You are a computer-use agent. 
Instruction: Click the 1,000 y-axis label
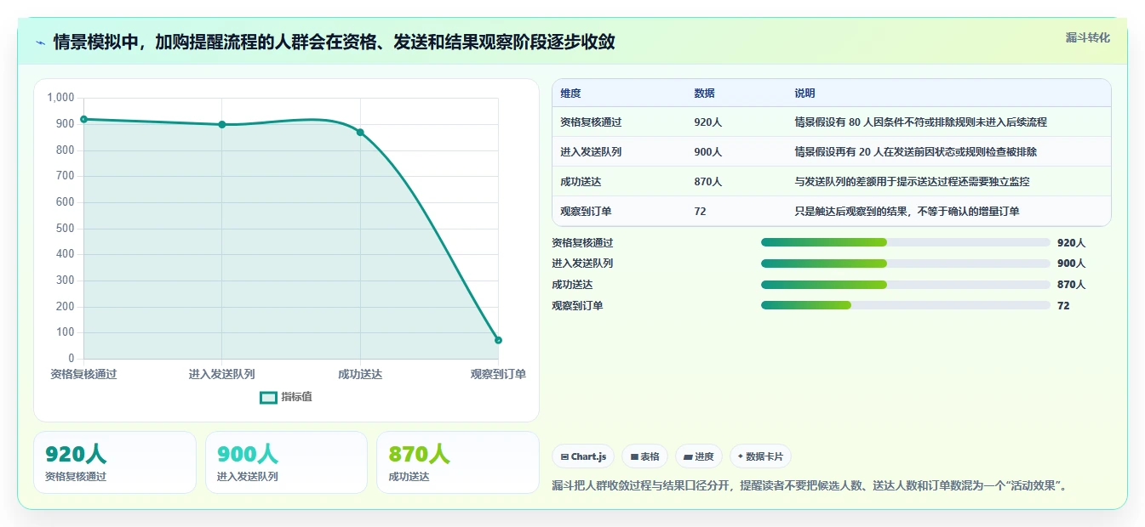[x=61, y=98]
